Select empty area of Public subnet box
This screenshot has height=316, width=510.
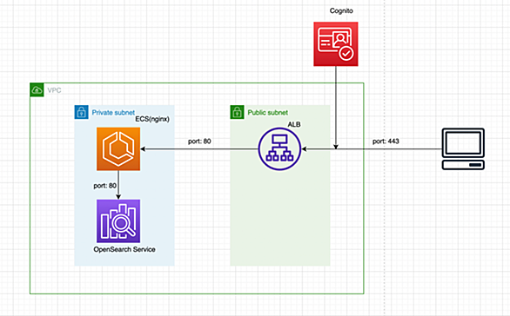coord(280,221)
